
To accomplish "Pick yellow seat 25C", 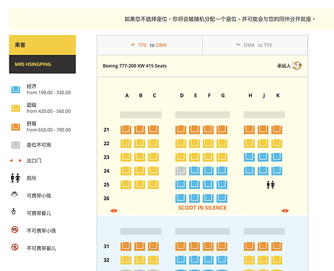I will 153,185.
